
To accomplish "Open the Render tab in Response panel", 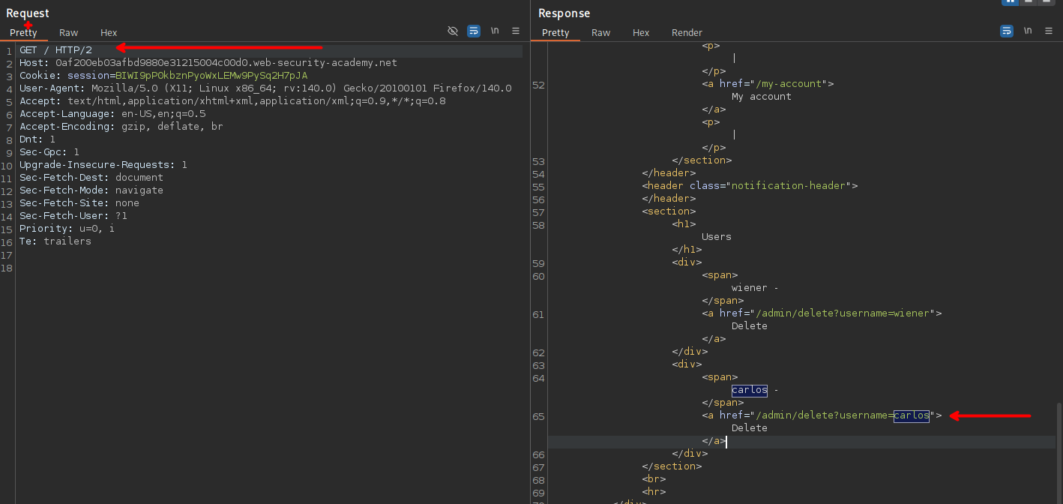I will tap(687, 32).
